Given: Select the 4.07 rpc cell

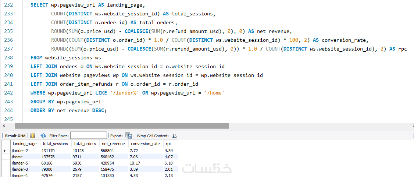Looking at the screenshot, I should click(x=171, y=156).
